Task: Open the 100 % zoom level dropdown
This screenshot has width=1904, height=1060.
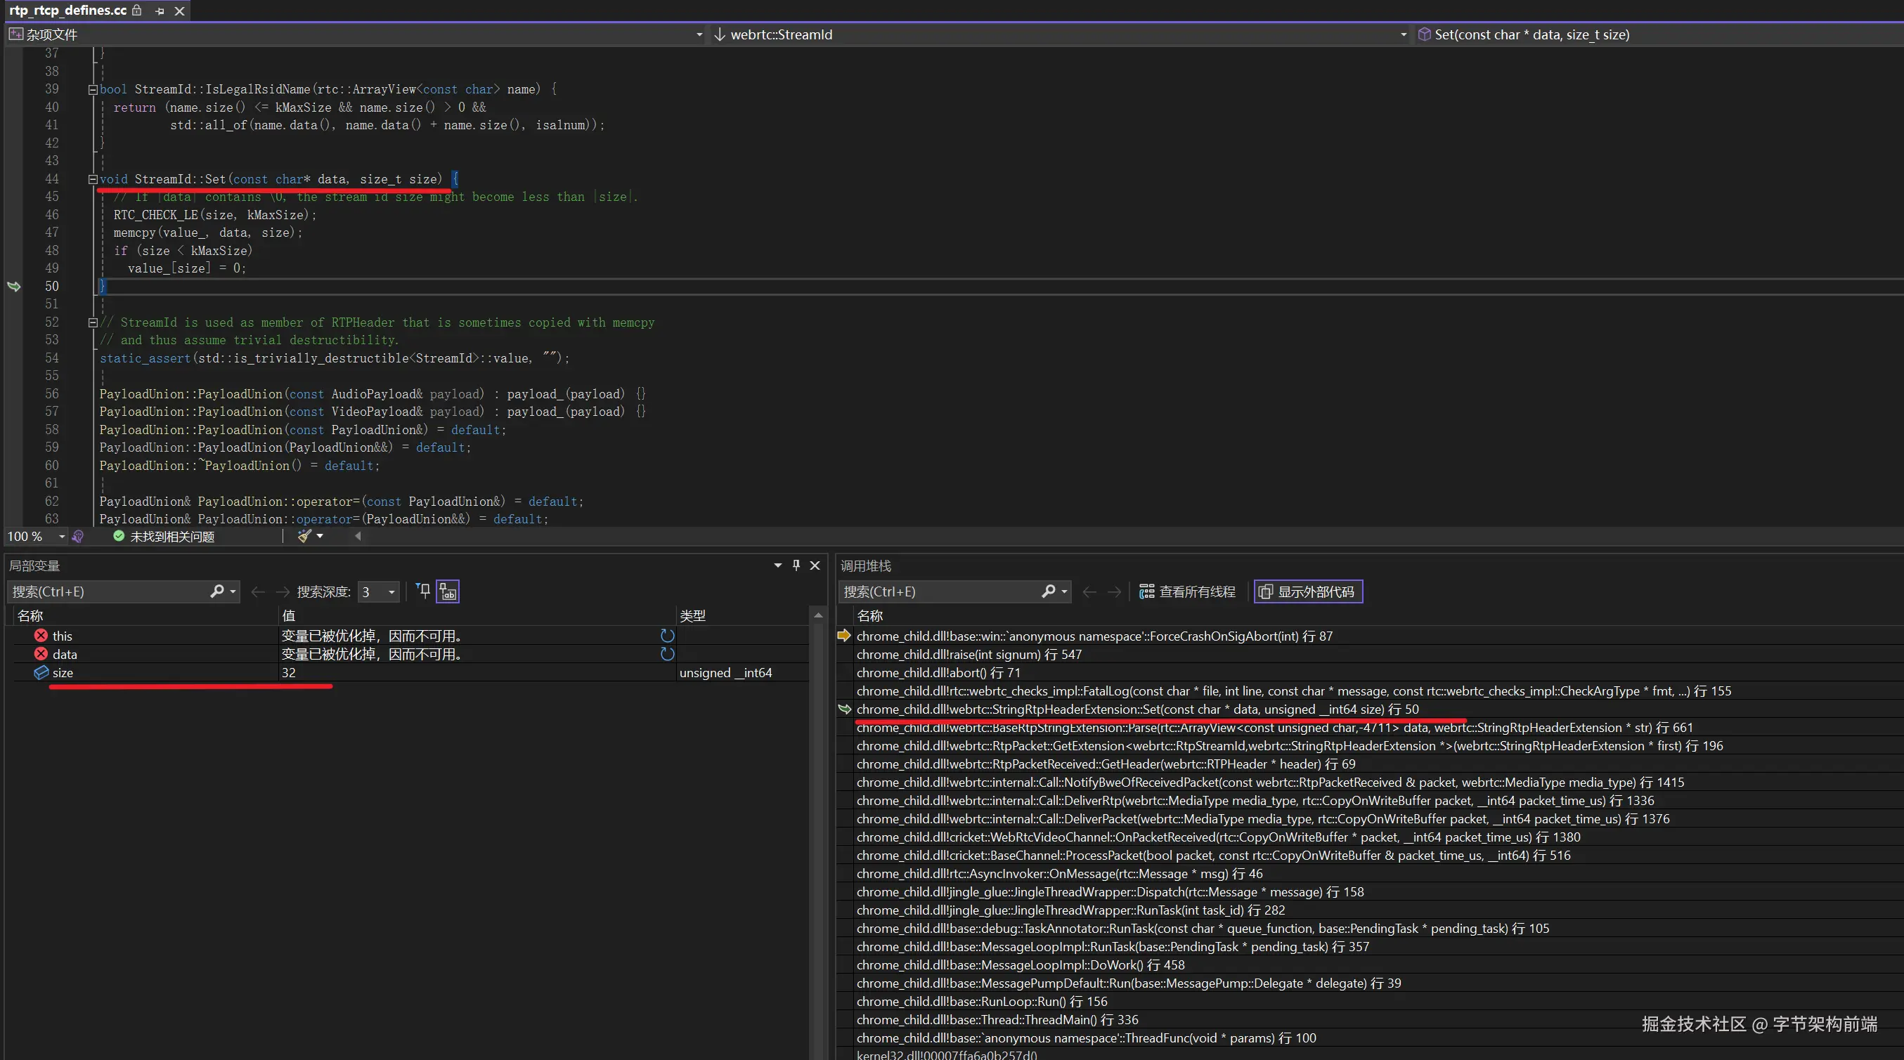Action: [x=62, y=536]
